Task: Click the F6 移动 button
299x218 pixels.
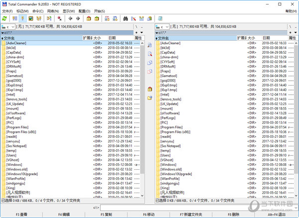Action: [149, 215]
